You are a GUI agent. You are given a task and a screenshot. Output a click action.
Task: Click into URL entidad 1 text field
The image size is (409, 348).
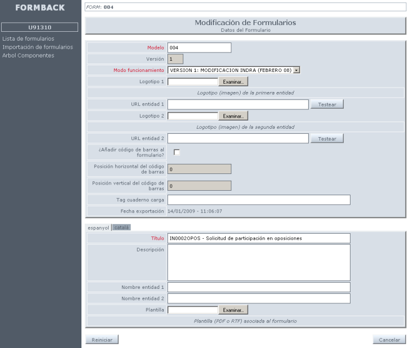click(238, 104)
